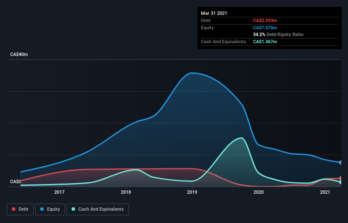This screenshot has width=348, height=223.
Task: Click the CA$7.575m equity value
Action: (x=265, y=28)
